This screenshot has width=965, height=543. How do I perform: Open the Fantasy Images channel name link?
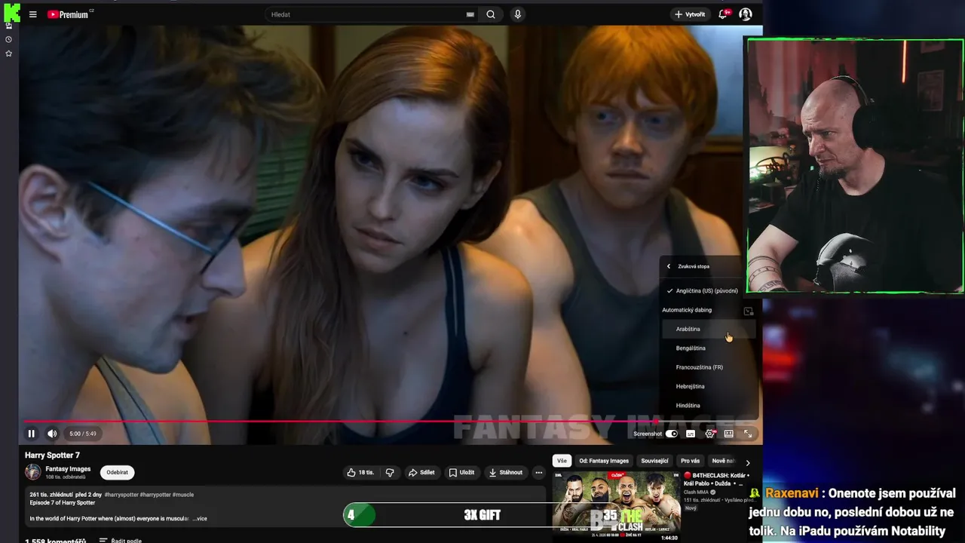pos(68,469)
